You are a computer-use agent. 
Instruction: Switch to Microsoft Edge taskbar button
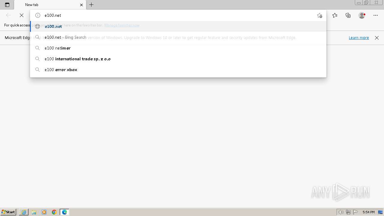click(x=64, y=212)
